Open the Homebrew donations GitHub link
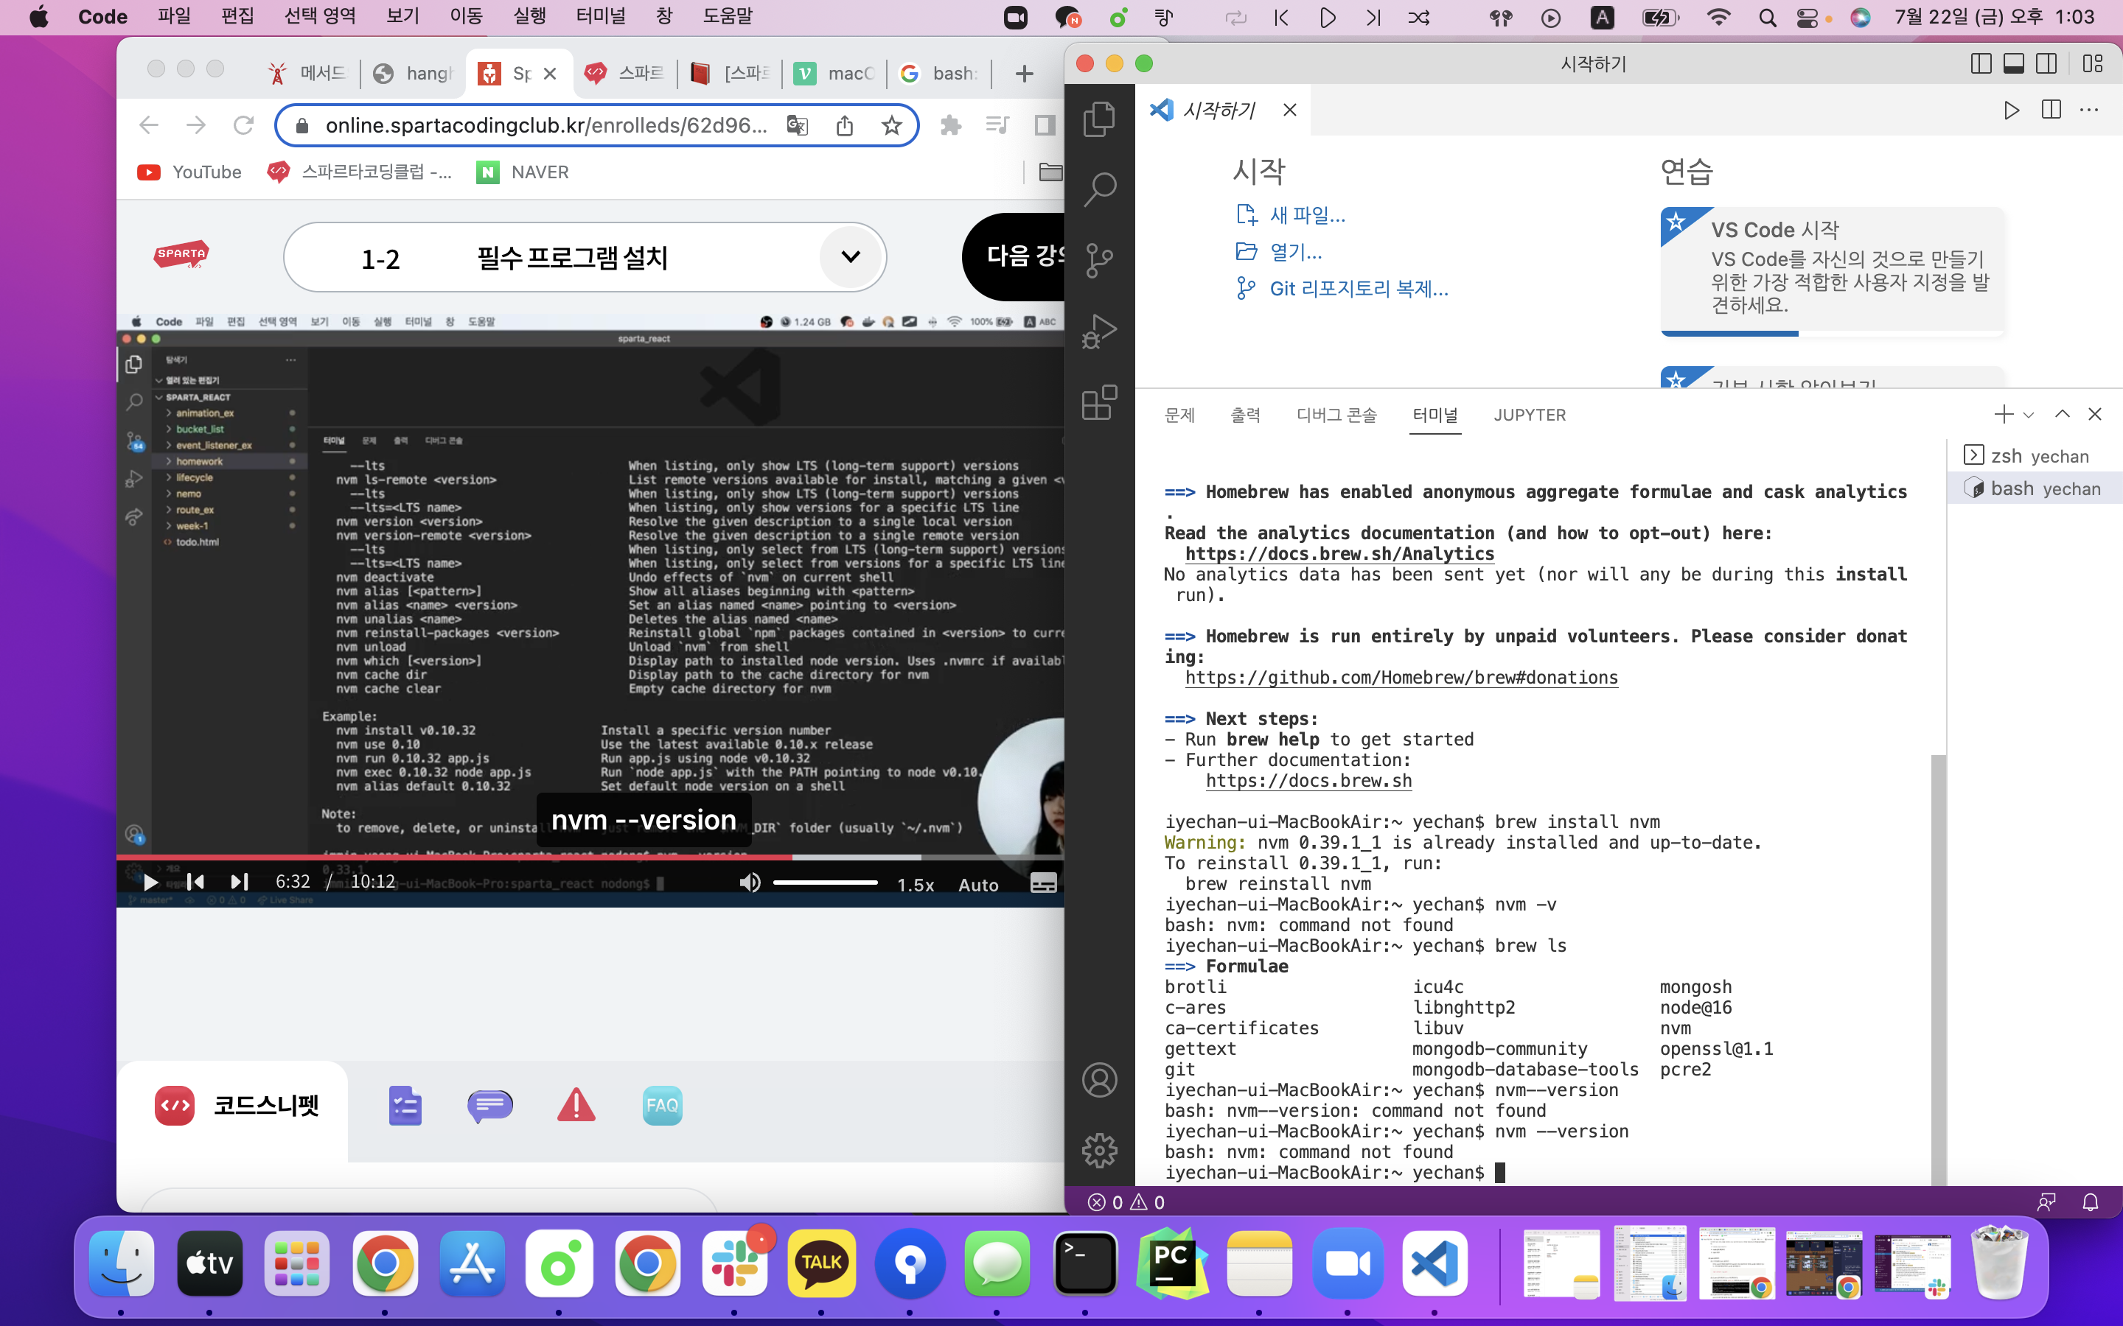The image size is (2123, 1326). (1402, 677)
